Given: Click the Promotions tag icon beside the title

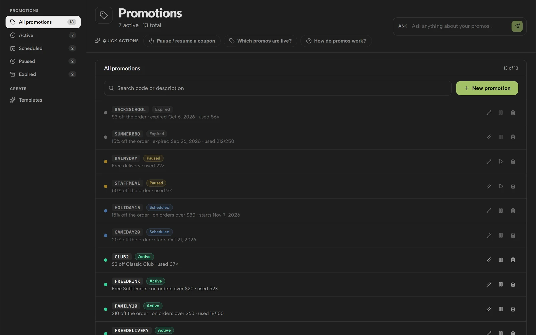Looking at the screenshot, I should click(x=104, y=15).
